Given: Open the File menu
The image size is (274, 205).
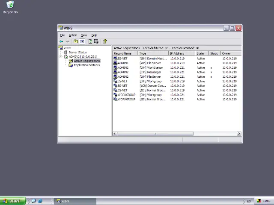Looking at the screenshot, I should [x=63, y=35].
